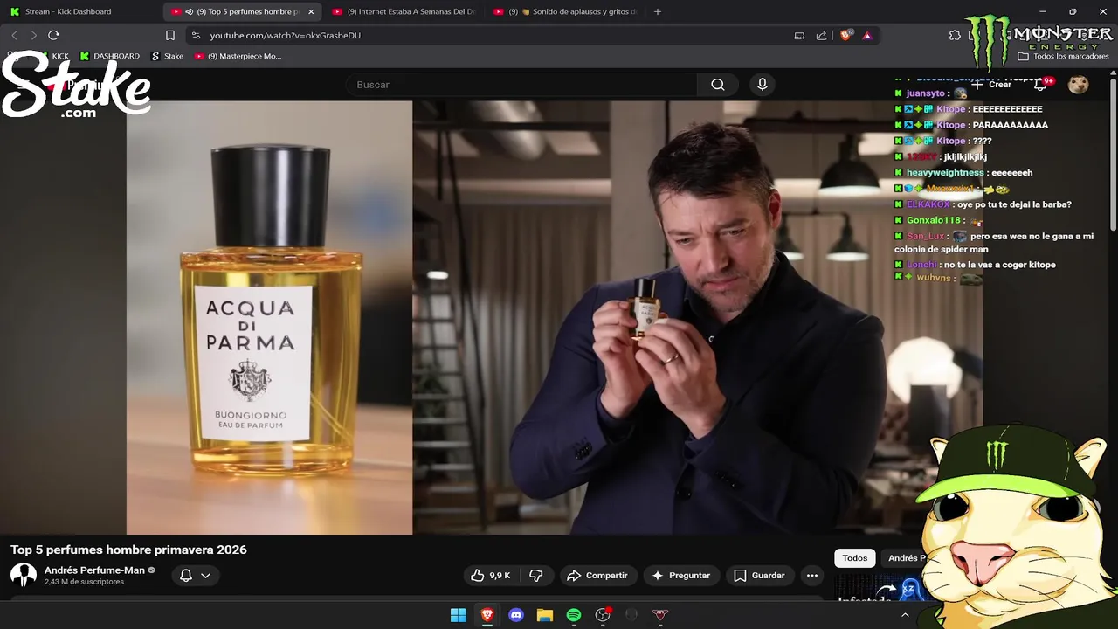Image resolution: width=1118 pixels, height=629 pixels.
Task: Click the video title Top 5 perfumes hombre
Action: pyautogui.click(x=128, y=550)
